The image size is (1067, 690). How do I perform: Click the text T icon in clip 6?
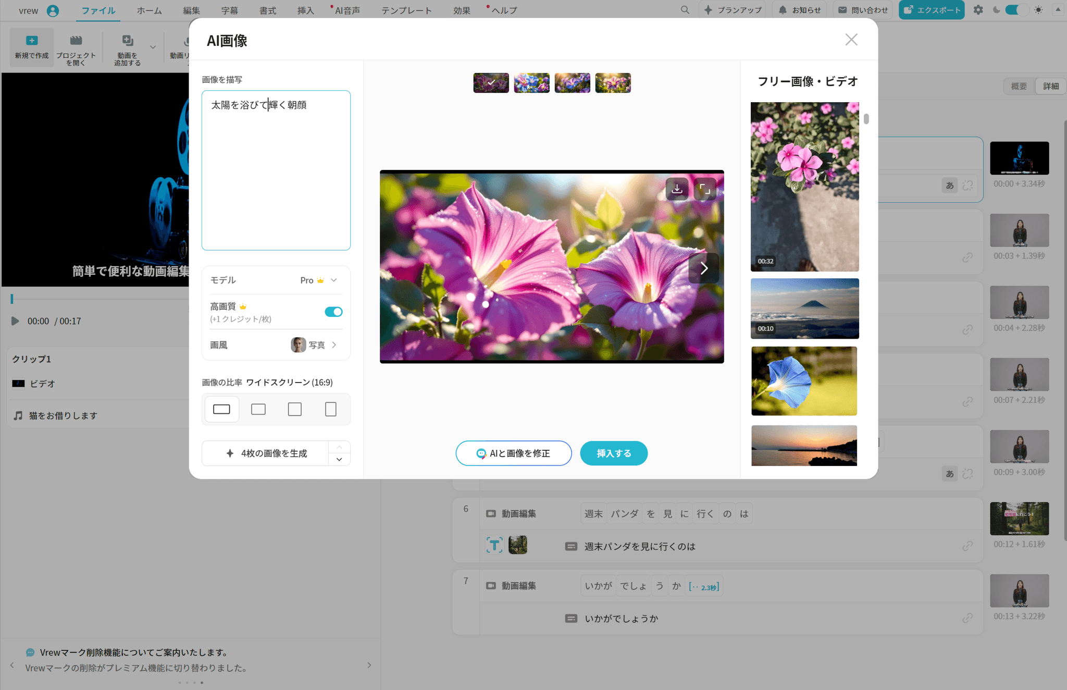click(494, 545)
